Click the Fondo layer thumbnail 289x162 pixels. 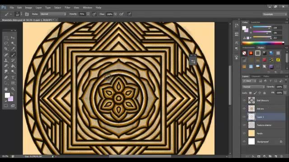coord(252,133)
